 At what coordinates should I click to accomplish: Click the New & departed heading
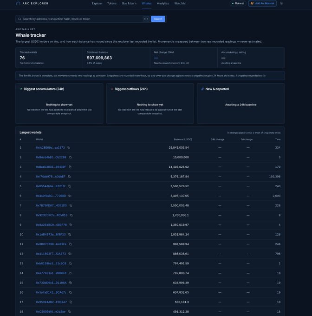217,89
